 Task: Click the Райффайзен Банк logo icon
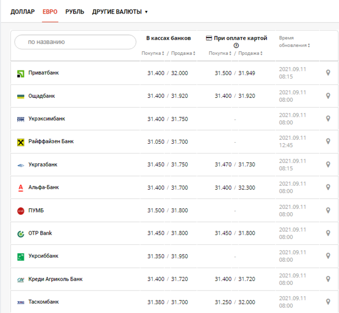[21, 142]
